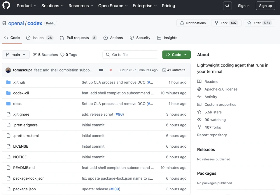Star the codex repository
The height and width of the screenshot is (195, 280).
tap(259, 23)
